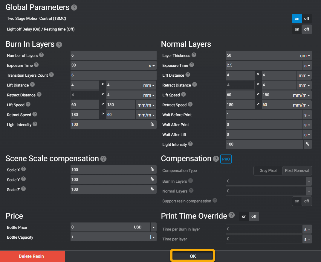Open help for Layer Thickness
This screenshot has height=262, width=321.
pos(194,55)
